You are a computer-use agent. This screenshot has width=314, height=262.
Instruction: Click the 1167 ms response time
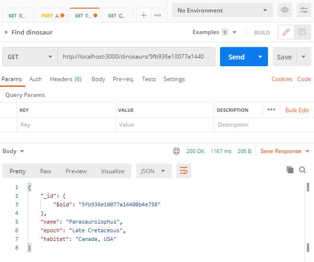pyautogui.click(x=221, y=151)
